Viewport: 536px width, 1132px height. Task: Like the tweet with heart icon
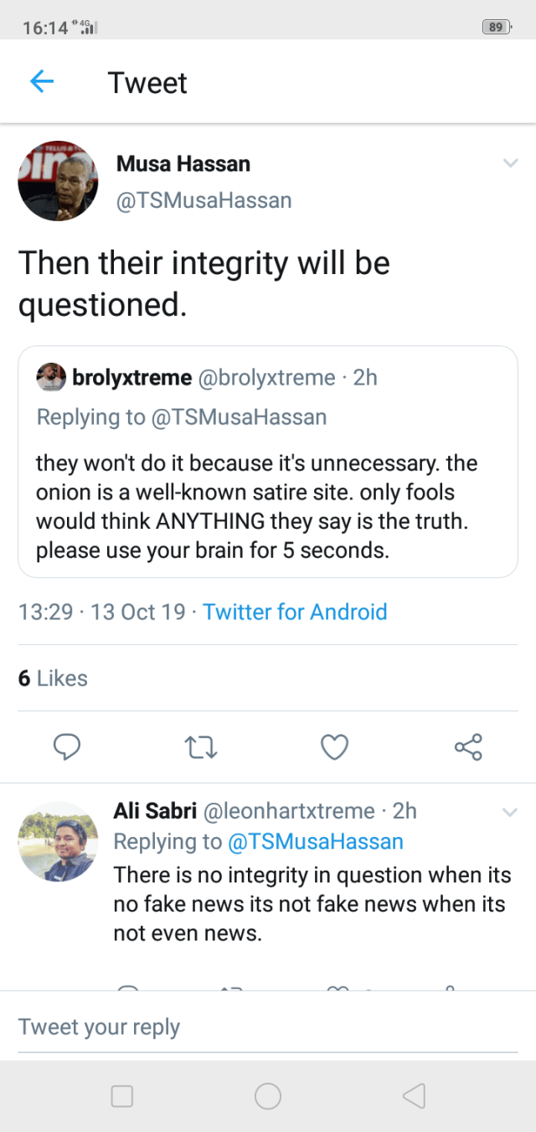(334, 746)
